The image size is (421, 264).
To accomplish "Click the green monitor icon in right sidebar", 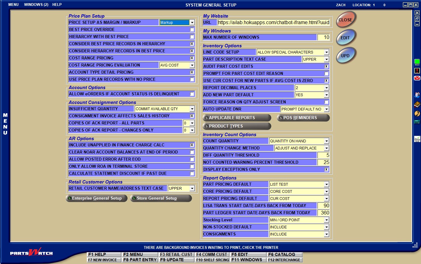I will coord(417,62).
